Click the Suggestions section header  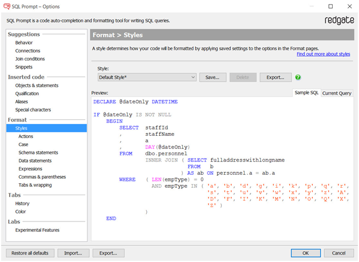click(24, 34)
